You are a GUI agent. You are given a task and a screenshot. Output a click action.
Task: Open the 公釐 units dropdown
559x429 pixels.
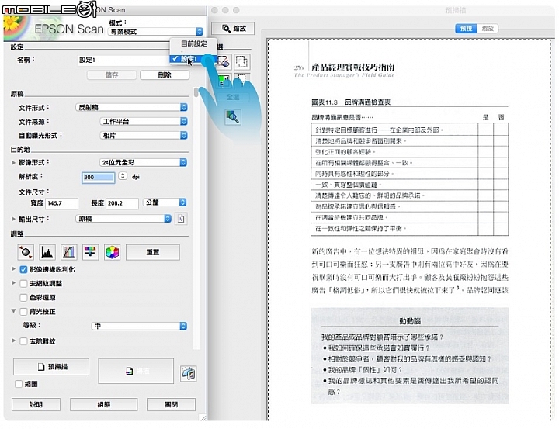(x=165, y=202)
